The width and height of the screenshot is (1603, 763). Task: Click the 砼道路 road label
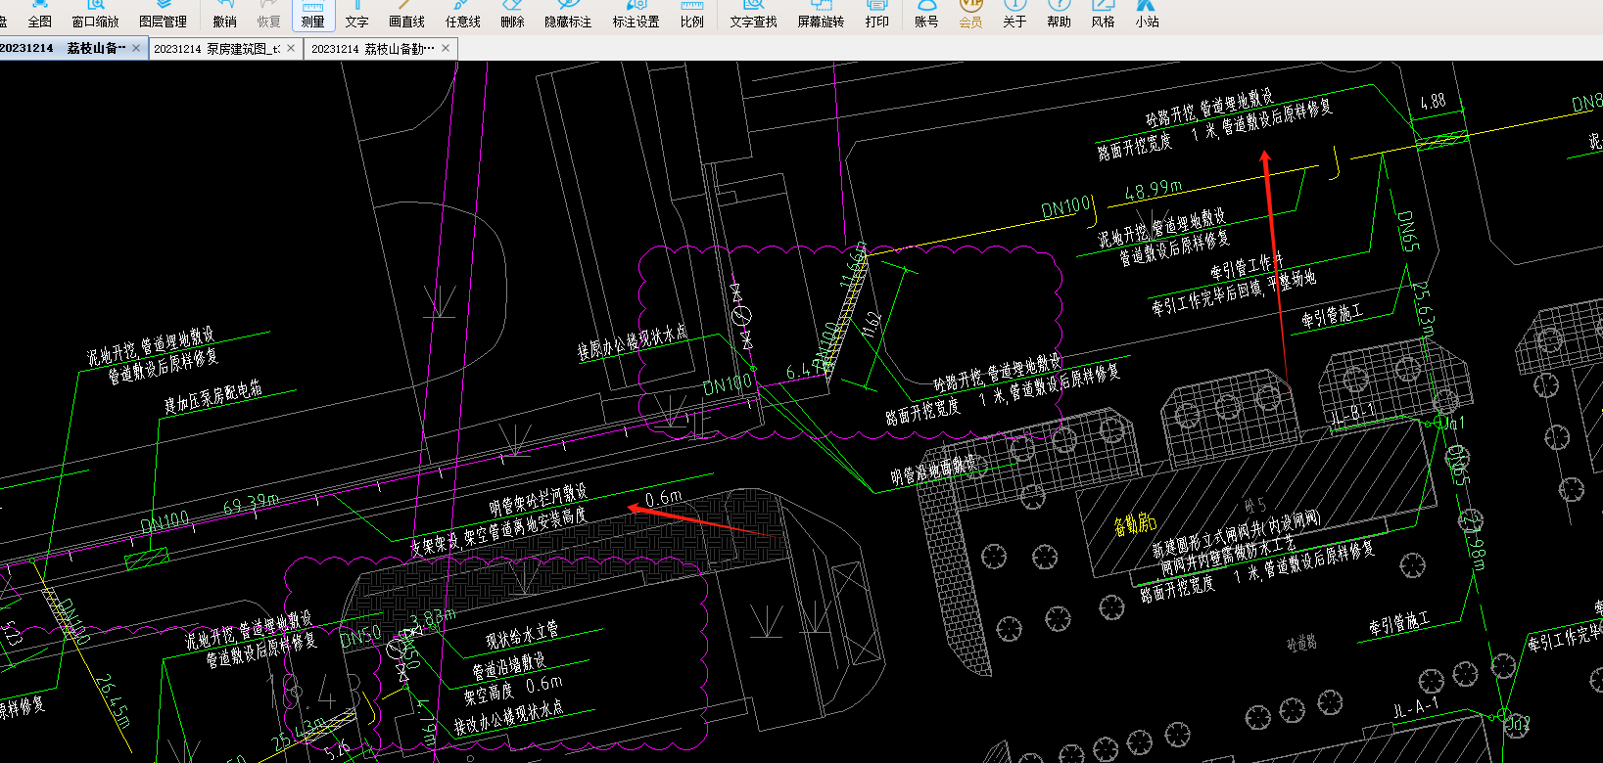(1301, 643)
